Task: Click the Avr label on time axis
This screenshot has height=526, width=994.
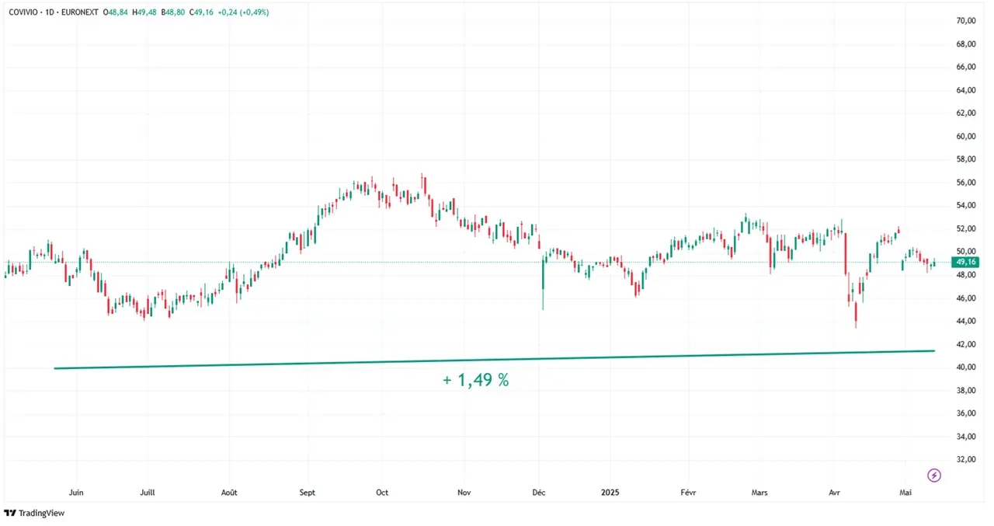Action: (x=835, y=493)
